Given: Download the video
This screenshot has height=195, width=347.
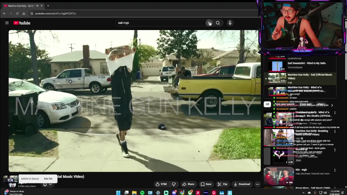Looking at the screenshot, I should (242, 184).
